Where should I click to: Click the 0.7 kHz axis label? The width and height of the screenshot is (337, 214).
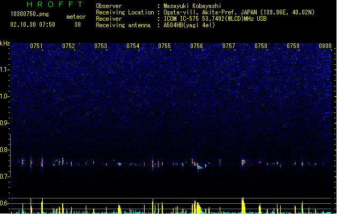4,177
